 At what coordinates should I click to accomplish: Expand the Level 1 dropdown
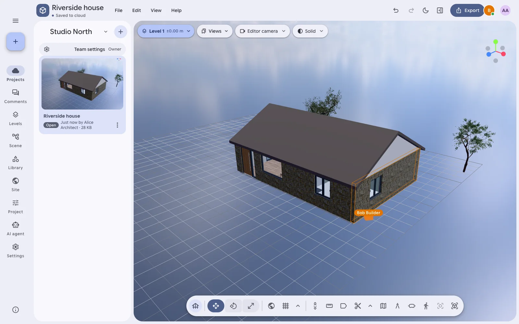[166, 31]
